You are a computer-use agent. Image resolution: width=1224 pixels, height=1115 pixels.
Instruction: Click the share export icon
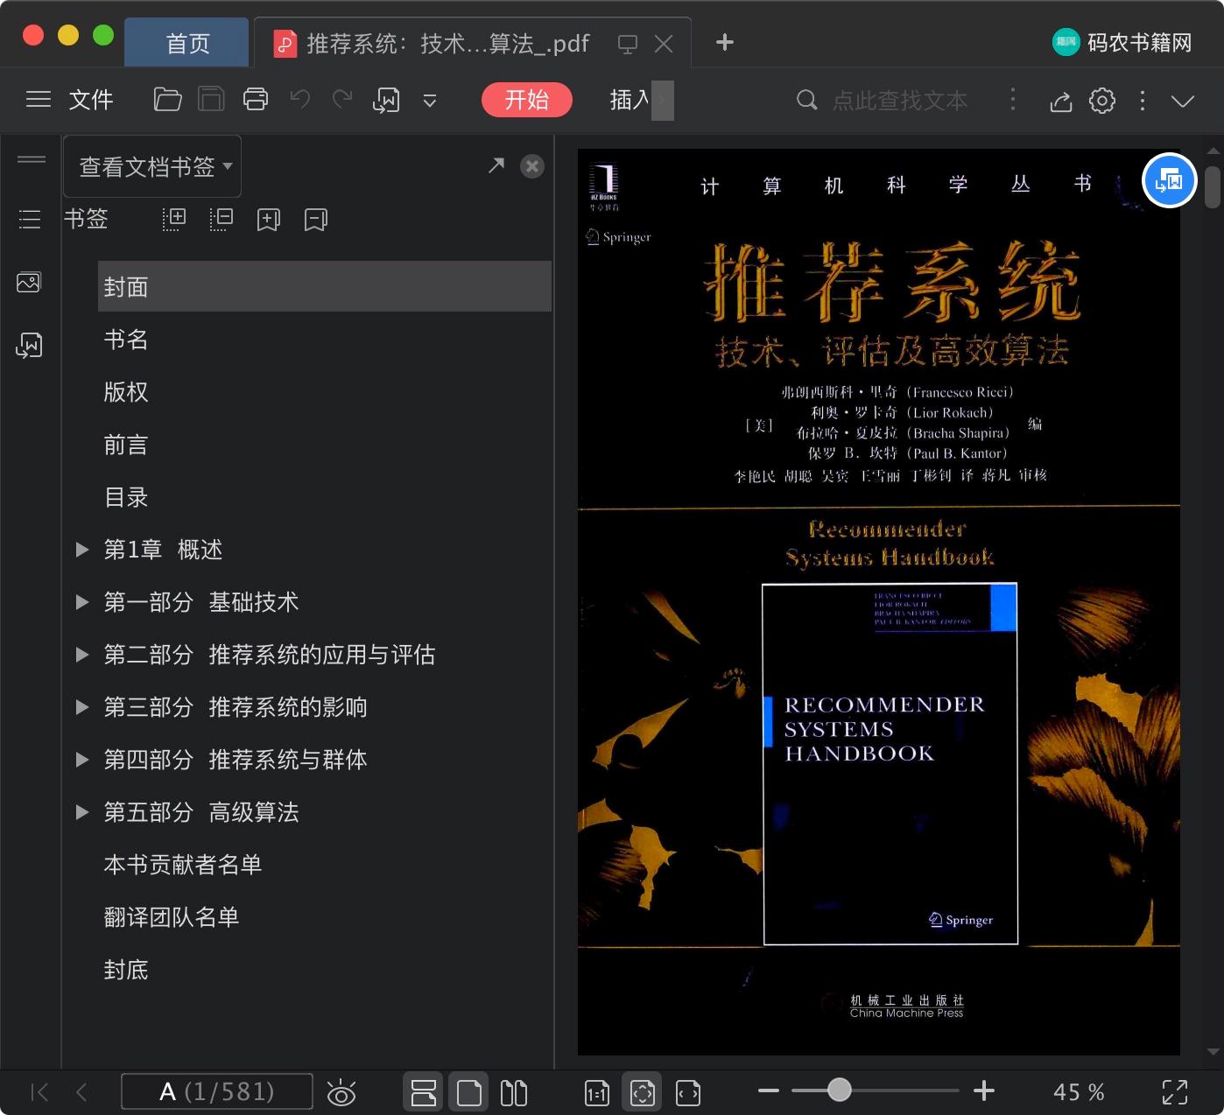coord(1061,101)
